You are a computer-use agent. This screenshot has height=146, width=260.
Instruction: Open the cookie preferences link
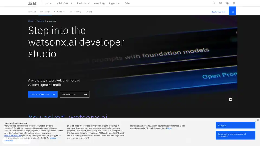pos(12,135)
